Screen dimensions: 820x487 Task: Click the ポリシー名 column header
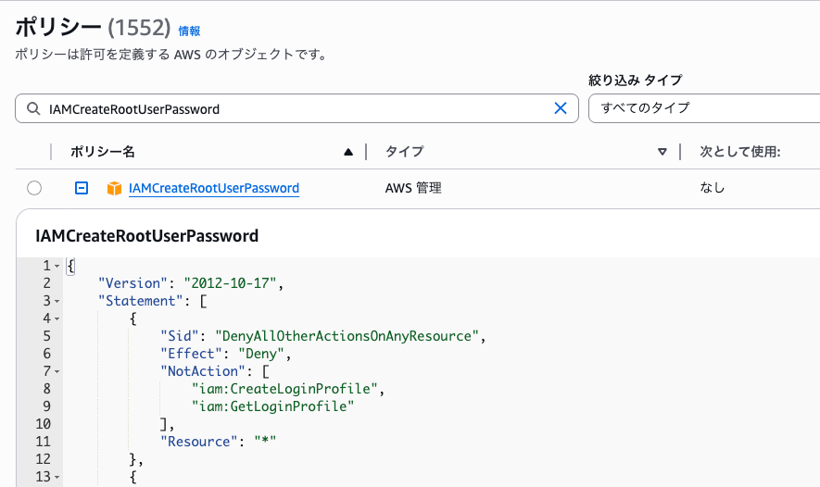[x=103, y=152]
